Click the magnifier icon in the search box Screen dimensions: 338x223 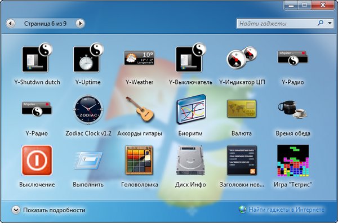click(x=321, y=23)
